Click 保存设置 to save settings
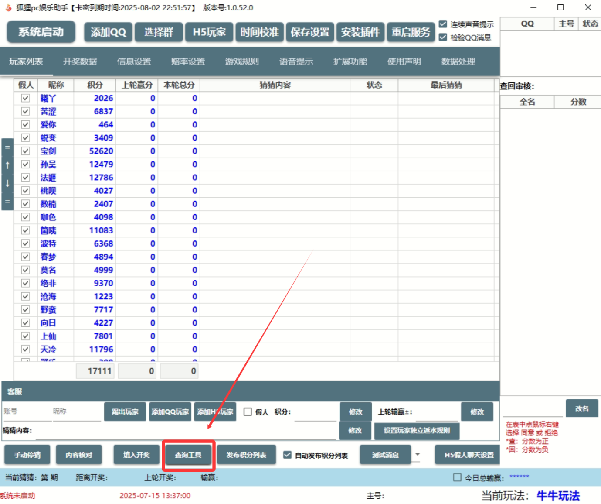This screenshot has height=504, width=601. [x=310, y=32]
